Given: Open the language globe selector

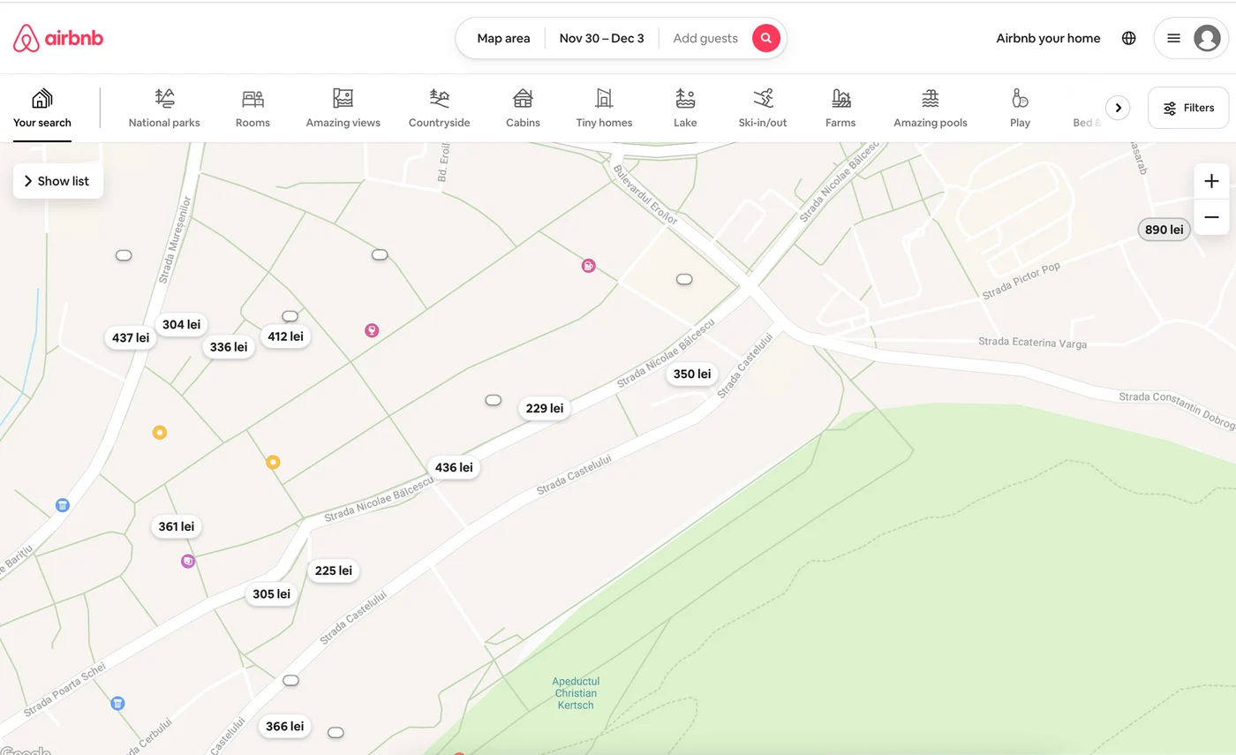Looking at the screenshot, I should click(1128, 38).
